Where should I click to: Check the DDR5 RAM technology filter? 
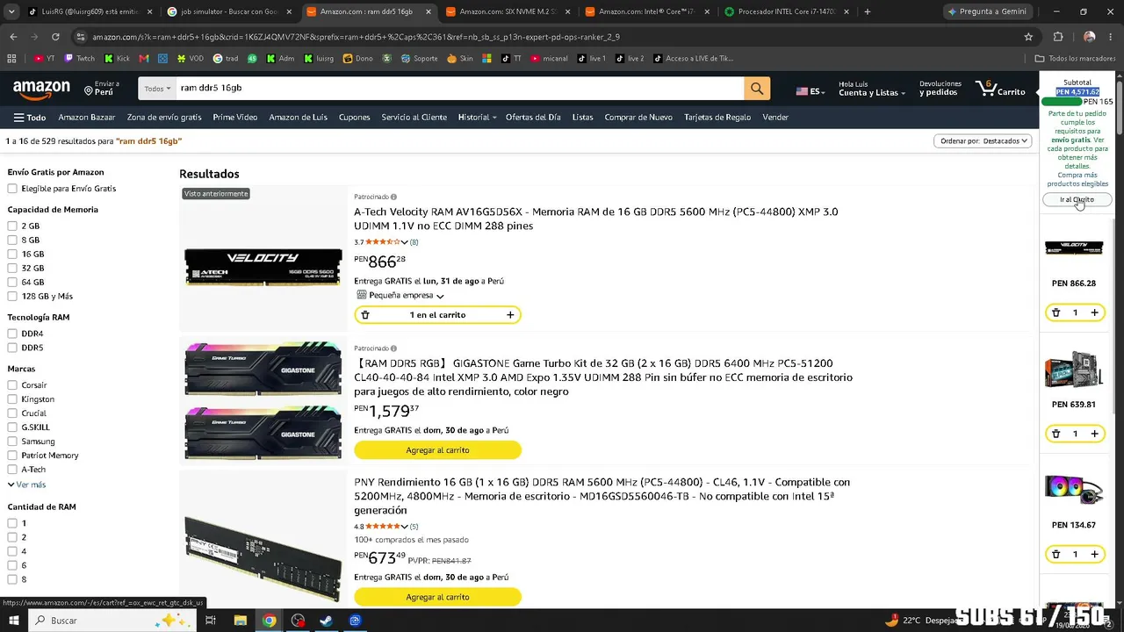[12, 348]
